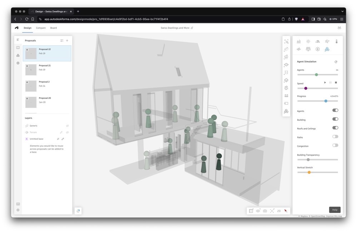Play the agent simulation
The height and width of the screenshot is (232, 357).
325,83
